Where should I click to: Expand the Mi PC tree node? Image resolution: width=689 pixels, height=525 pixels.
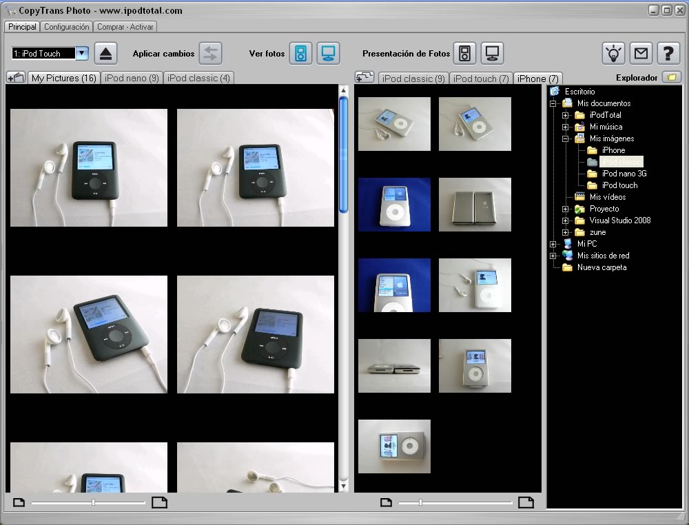pyautogui.click(x=553, y=245)
